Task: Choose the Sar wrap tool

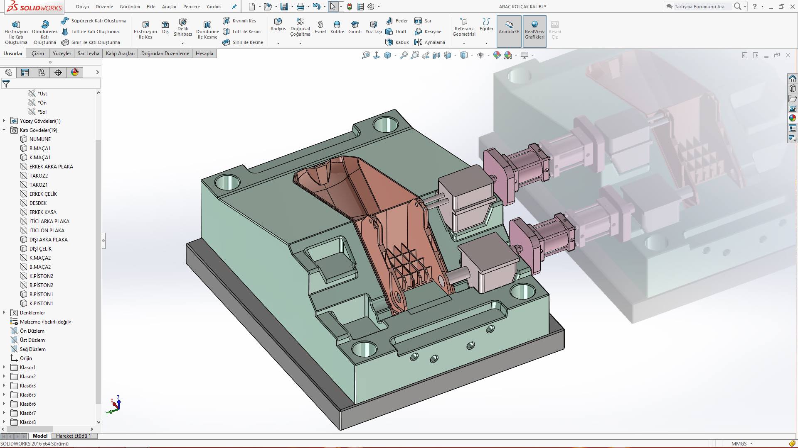Action: [423, 21]
